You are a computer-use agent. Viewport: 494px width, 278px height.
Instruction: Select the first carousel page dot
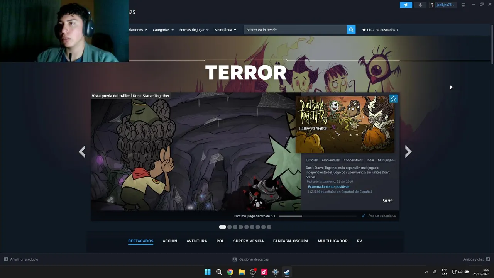(222, 227)
